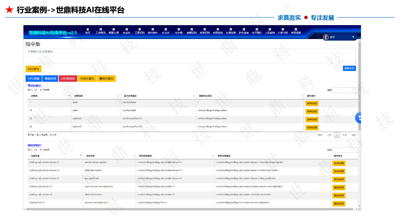The height and width of the screenshot is (220, 402).
Task: Select the 抽烟识别 smoking detection icon
Action: pyautogui.click(x=191, y=31)
